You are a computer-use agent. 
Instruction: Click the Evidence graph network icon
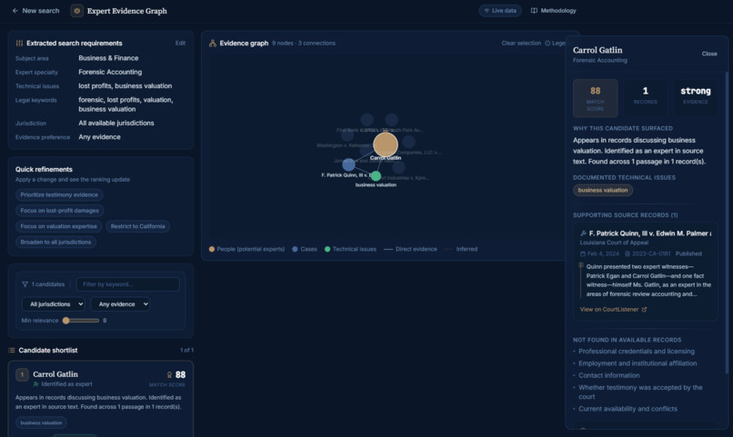pos(213,43)
